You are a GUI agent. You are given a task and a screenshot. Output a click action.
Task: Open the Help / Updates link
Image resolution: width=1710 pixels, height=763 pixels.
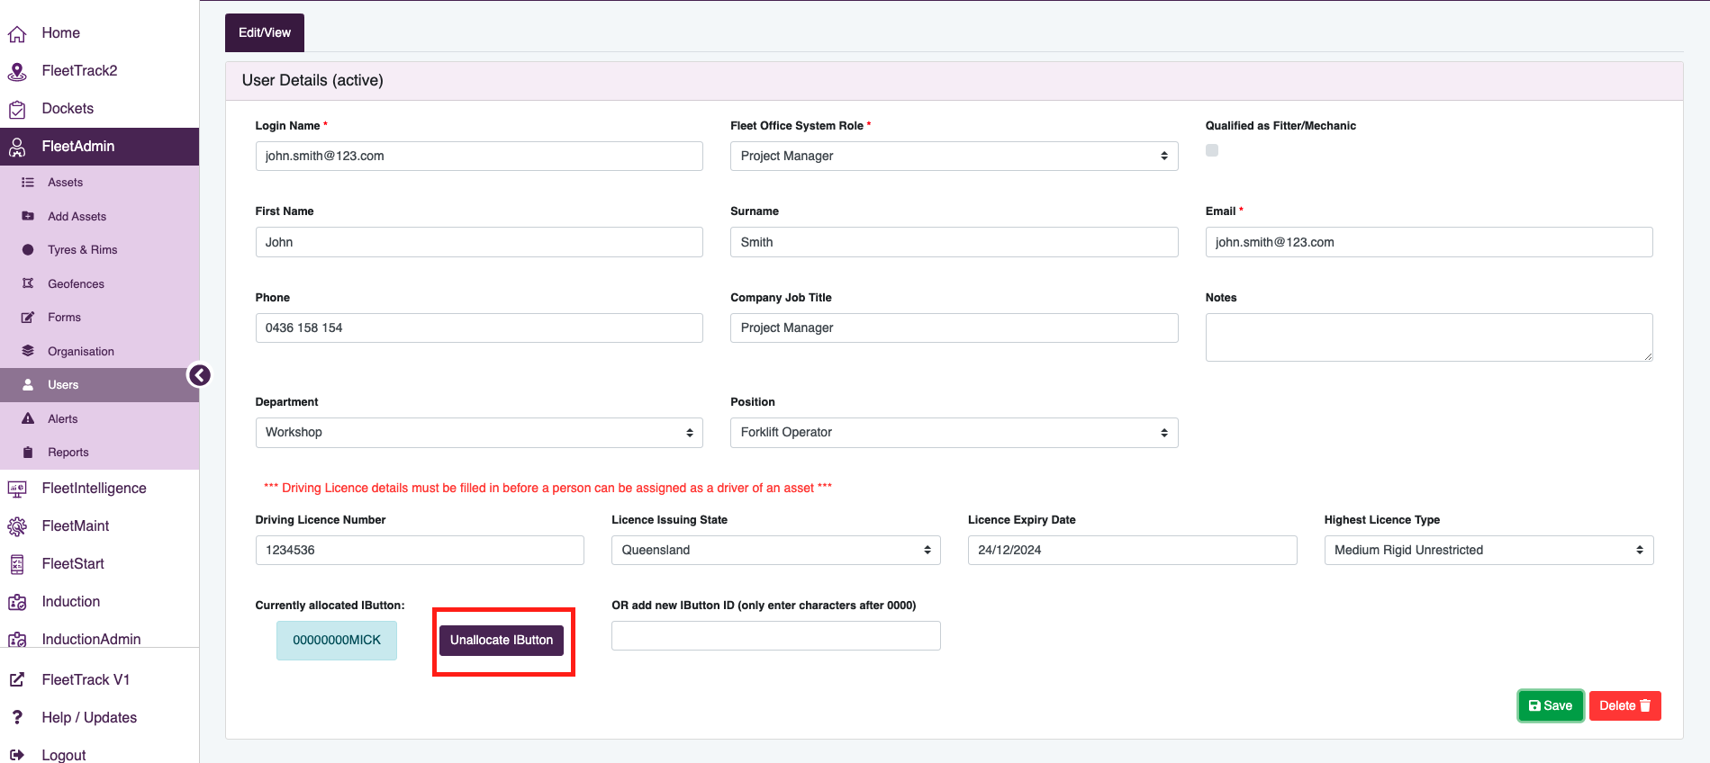click(89, 717)
